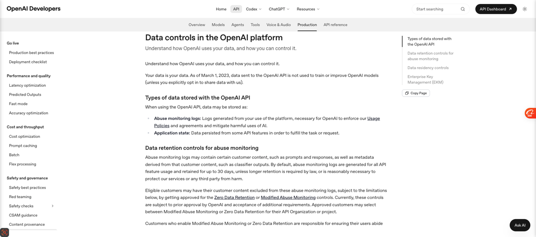The height and width of the screenshot is (237, 536).
Task: Open CSAM guidance in sidebar
Action: coord(23,216)
